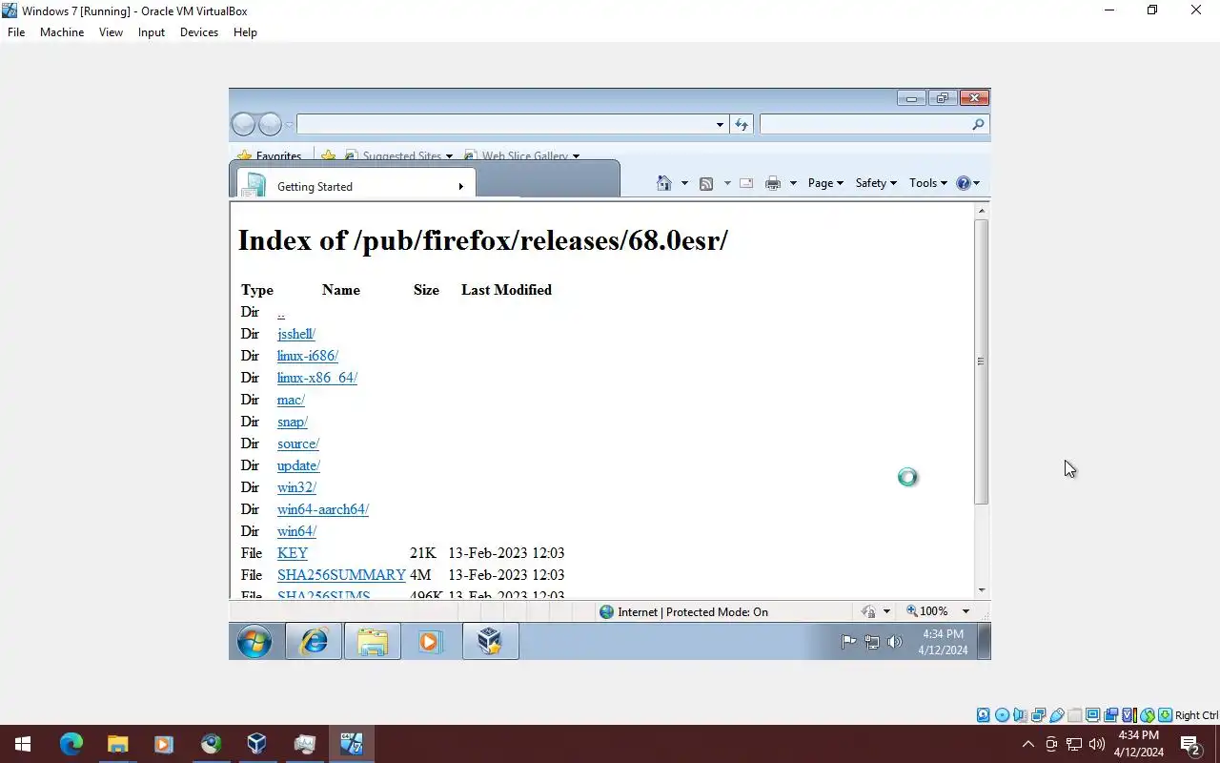The width and height of the screenshot is (1220, 763).
Task: Click the page vertical scrollbar thumb
Action: click(x=981, y=361)
